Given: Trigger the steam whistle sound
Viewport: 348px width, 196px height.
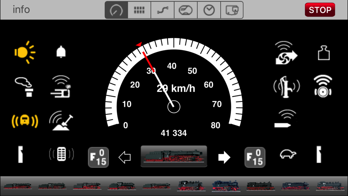Looking at the screenshot, I should coord(286,87).
